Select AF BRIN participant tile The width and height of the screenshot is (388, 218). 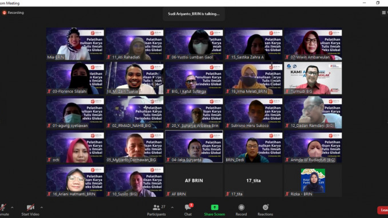pyautogui.click(x=194, y=181)
